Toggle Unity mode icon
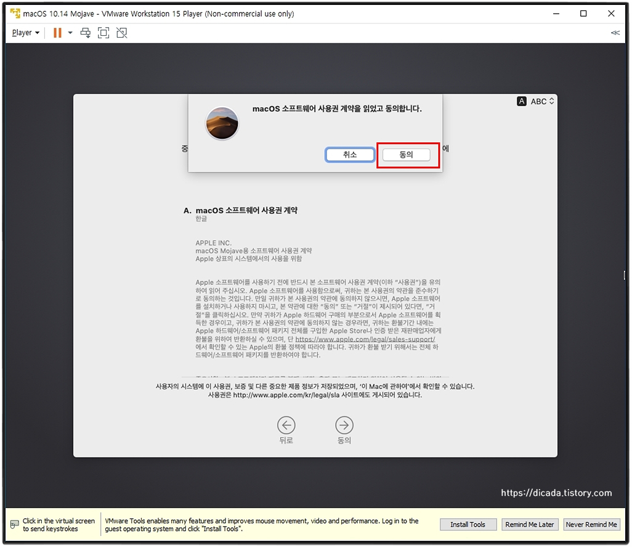Viewport: 632px width, 547px height. point(122,33)
